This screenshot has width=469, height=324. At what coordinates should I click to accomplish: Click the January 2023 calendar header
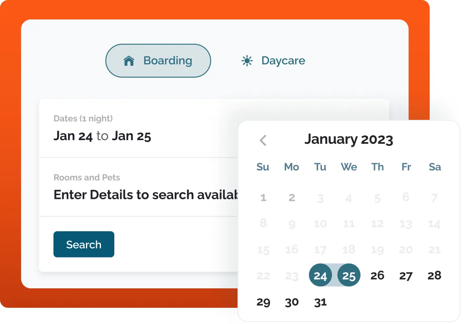tap(349, 139)
